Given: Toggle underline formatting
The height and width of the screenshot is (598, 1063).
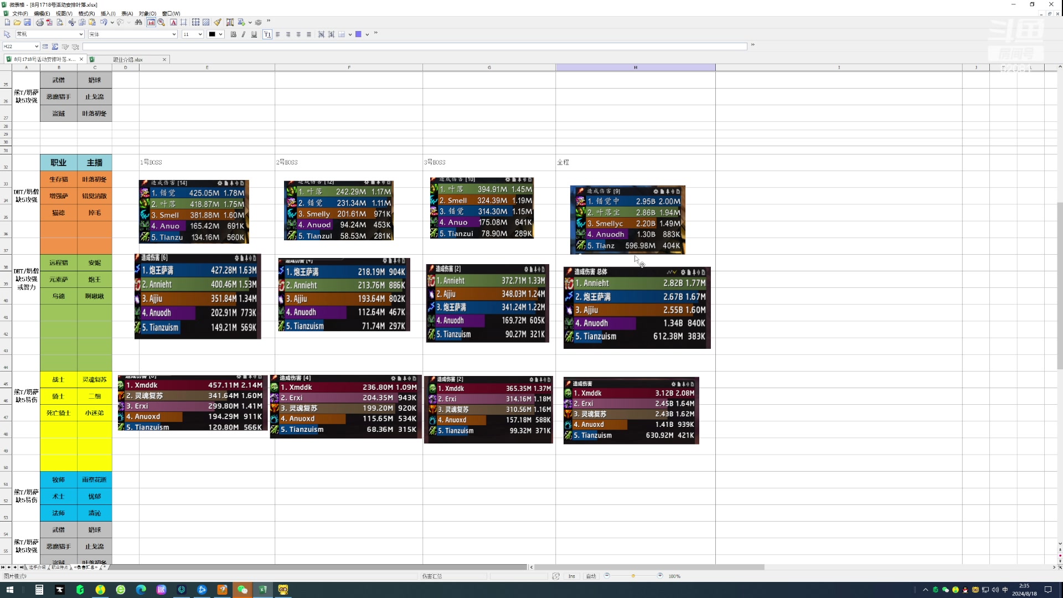Looking at the screenshot, I should 254,34.
